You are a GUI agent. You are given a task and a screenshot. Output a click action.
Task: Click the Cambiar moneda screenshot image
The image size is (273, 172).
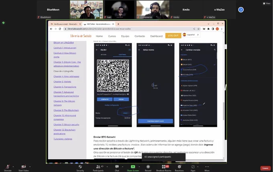[x=198, y=85]
